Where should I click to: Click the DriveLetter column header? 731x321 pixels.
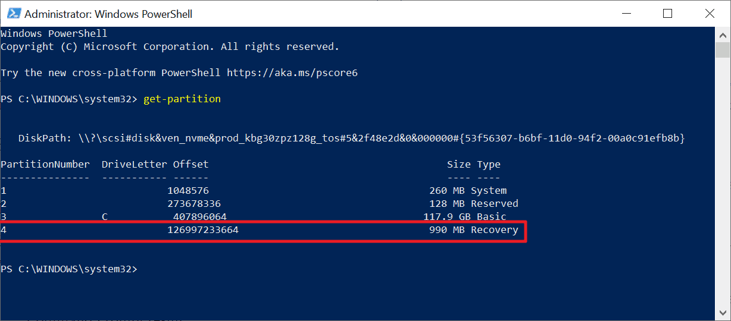coord(135,164)
